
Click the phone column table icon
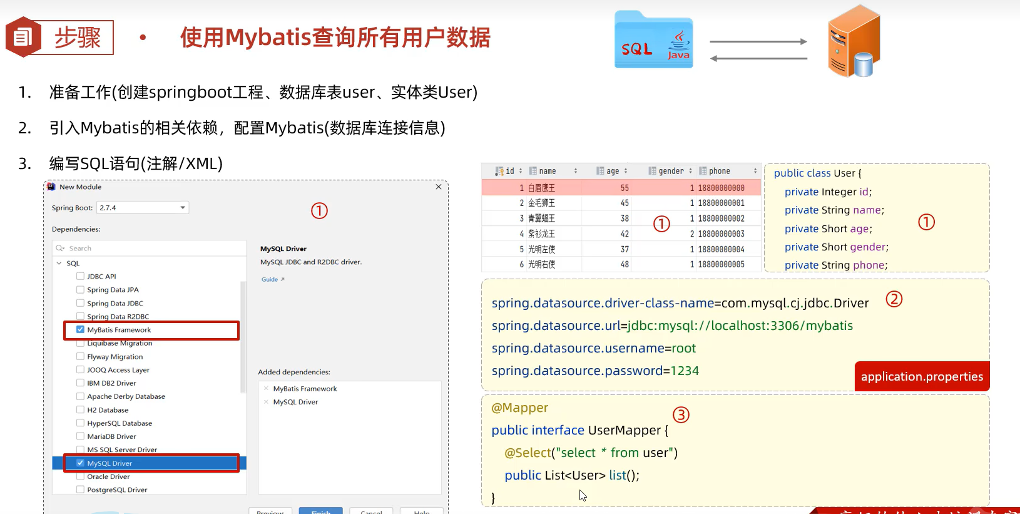(x=703, y=171)
